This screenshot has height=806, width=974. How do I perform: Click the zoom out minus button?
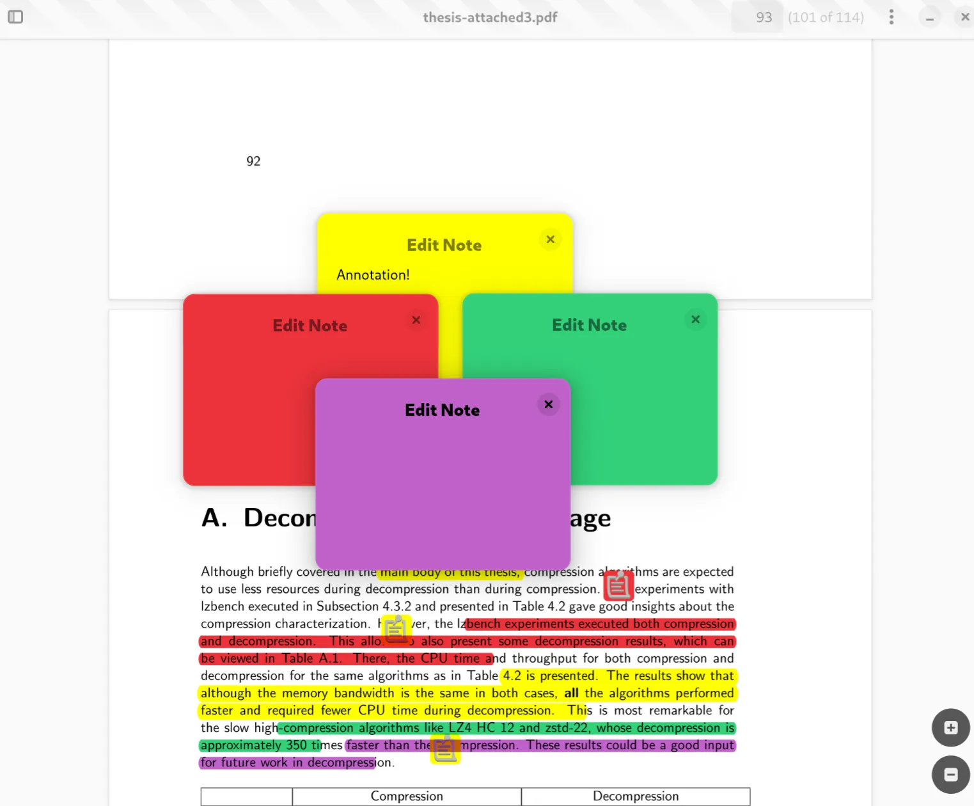(950, 775)
